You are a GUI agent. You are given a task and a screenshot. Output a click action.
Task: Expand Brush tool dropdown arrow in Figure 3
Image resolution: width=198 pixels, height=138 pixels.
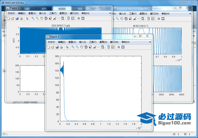coord(98,47)
